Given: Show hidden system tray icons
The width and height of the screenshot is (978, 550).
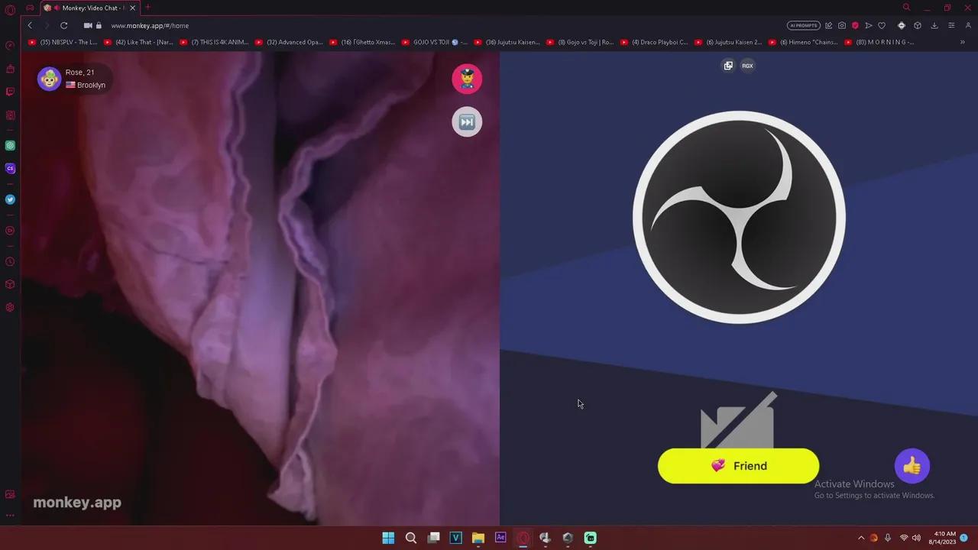Looking at the screenshot, I should tap(861, 538).
